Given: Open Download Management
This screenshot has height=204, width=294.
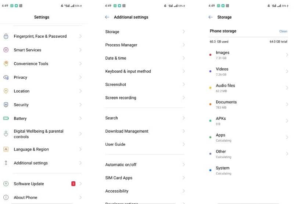Looking at the screenshot, I should coord(127,131).
